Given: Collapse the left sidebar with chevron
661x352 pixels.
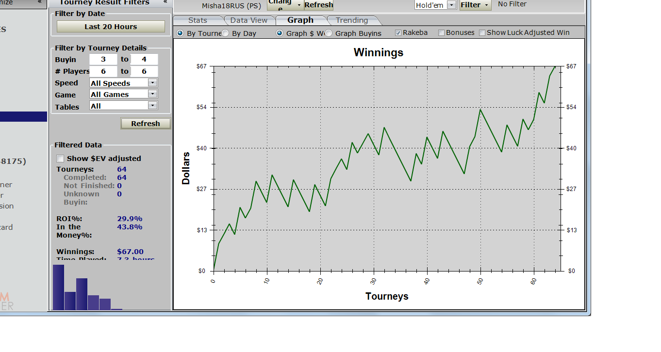Looking at the screenshot, I should (x=40, y=2).
